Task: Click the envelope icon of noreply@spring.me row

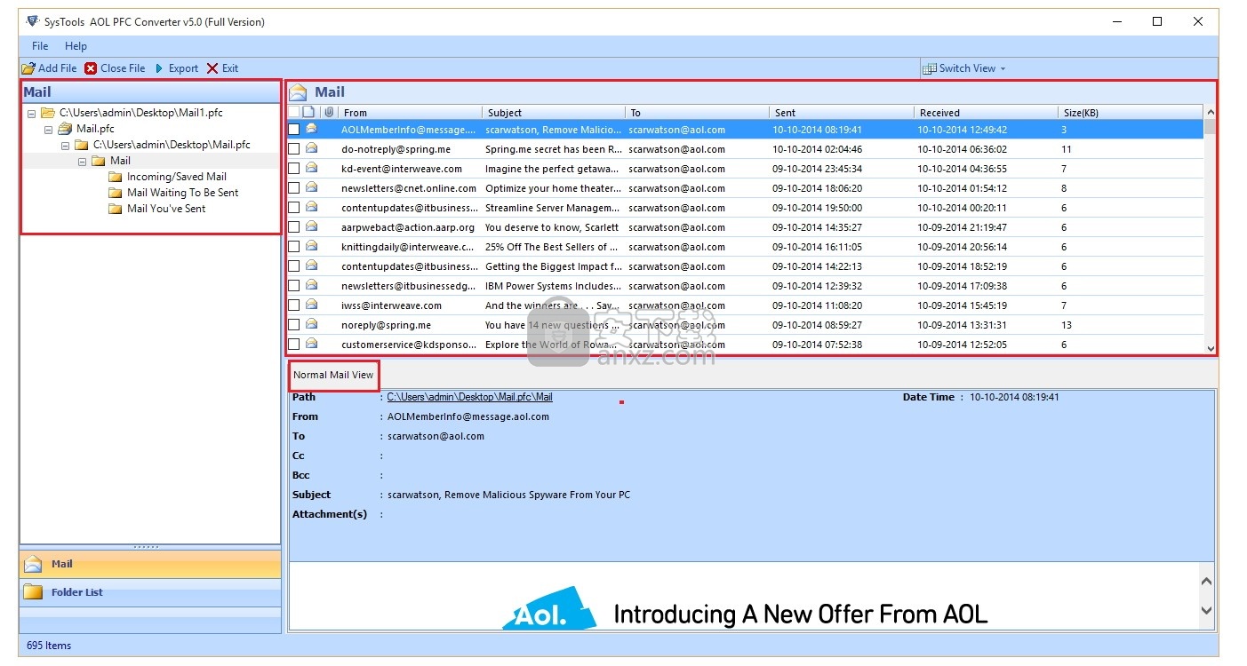Action: (x=311, y=324)
